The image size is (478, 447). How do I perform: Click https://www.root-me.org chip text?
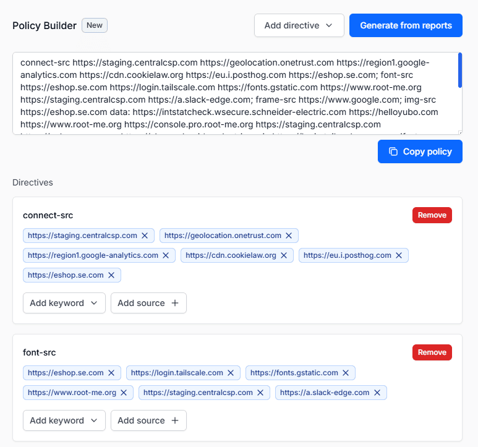coord(72,393)
